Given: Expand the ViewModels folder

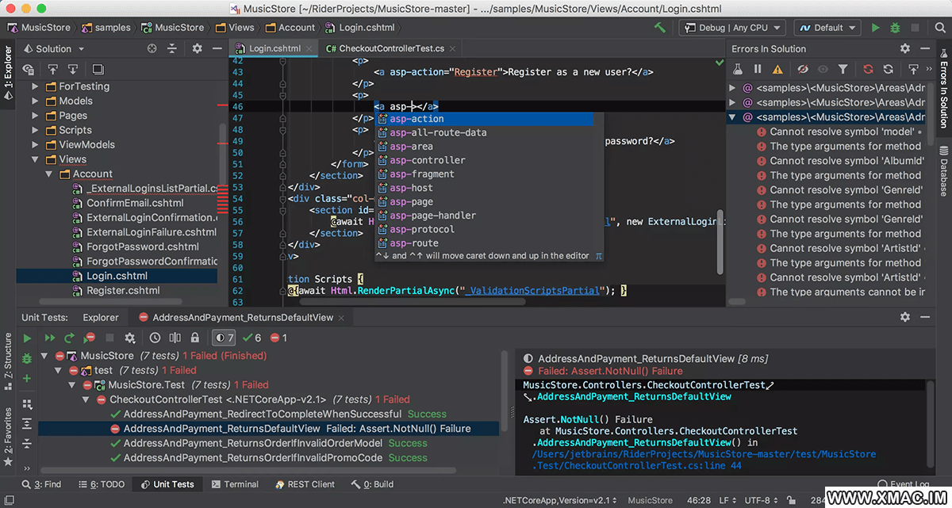Looking at the screenshot, I should pos(35,145).
